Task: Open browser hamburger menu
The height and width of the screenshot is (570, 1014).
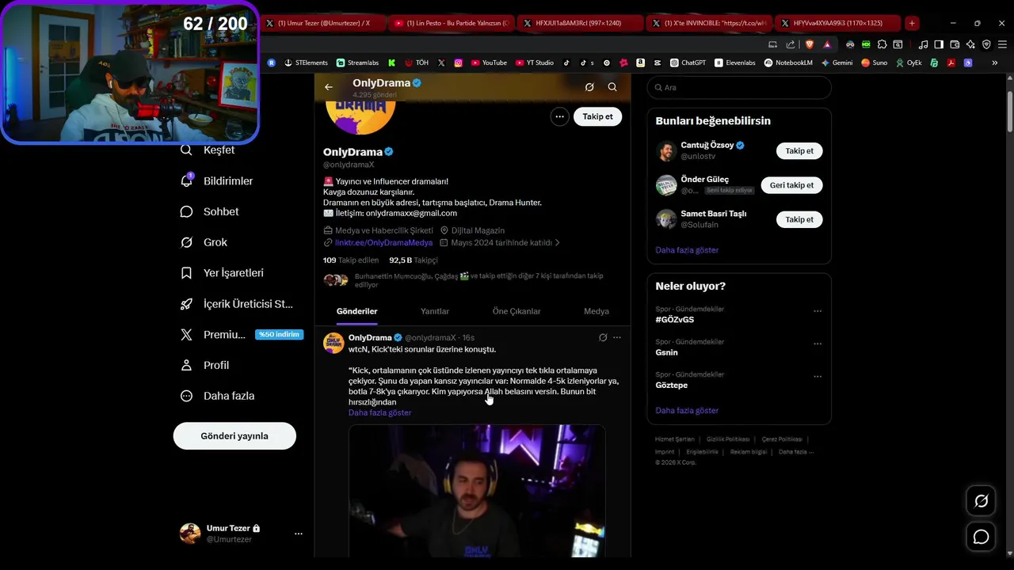Action: 1002,44
